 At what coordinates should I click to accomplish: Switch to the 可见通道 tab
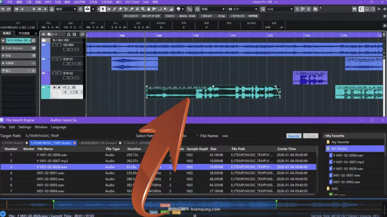(24, 34)
